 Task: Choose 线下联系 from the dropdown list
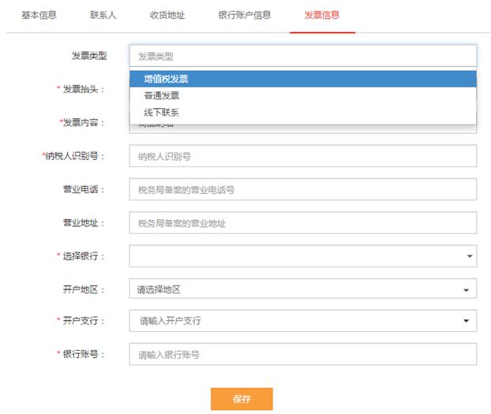(x=303, y=112)
